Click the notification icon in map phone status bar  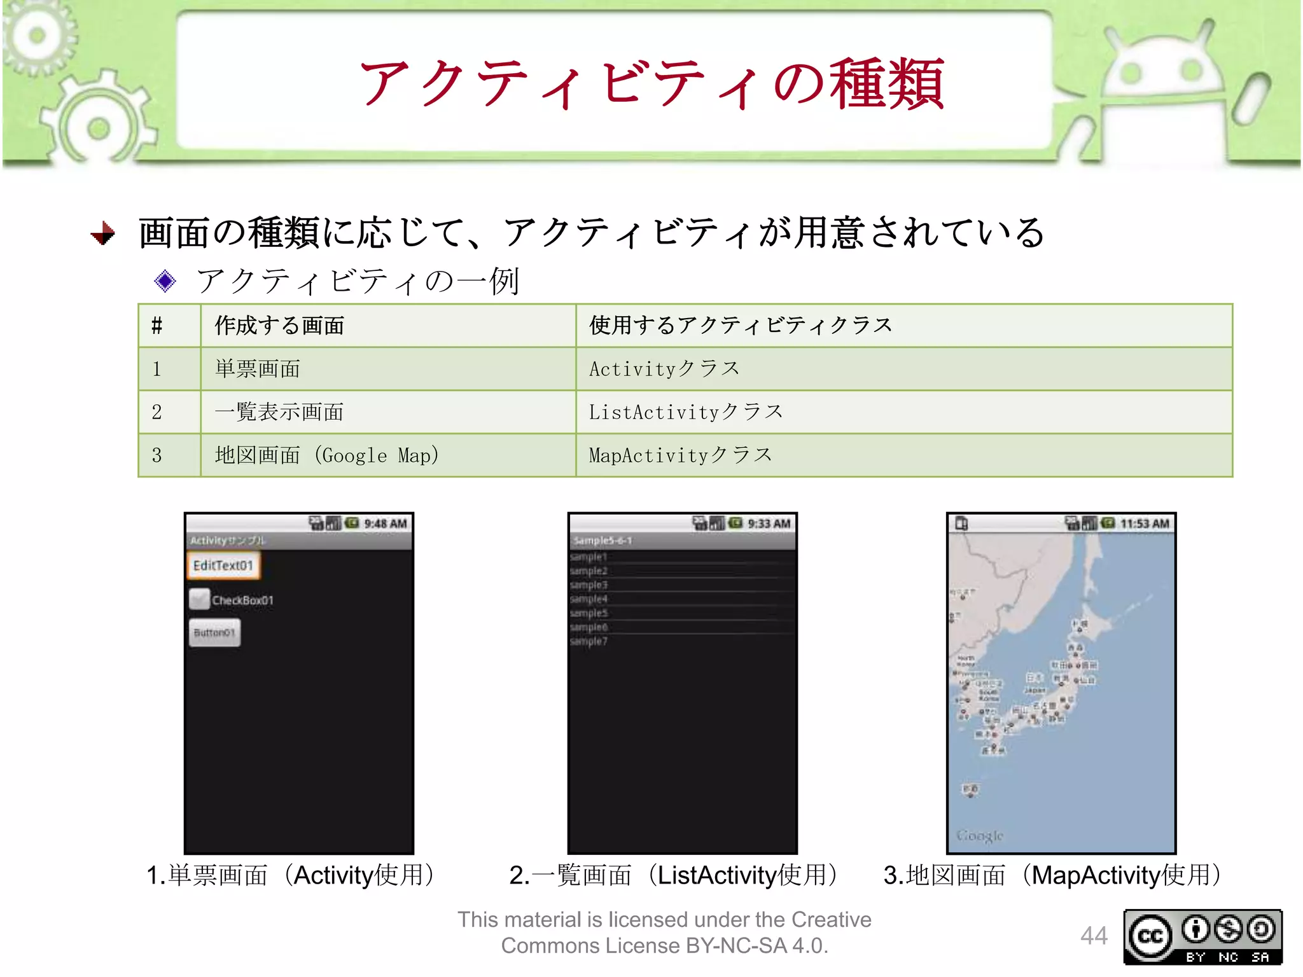[x=961, y=523]
